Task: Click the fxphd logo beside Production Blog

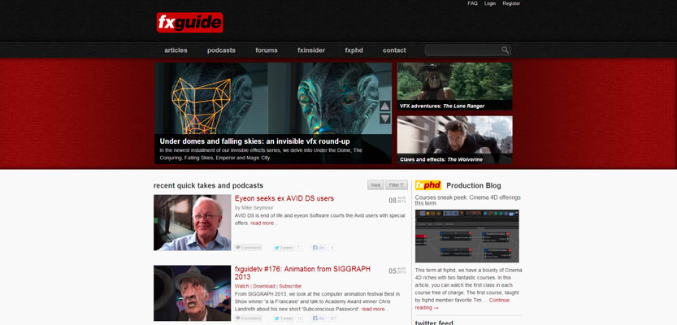Action: tap(427, 185)
